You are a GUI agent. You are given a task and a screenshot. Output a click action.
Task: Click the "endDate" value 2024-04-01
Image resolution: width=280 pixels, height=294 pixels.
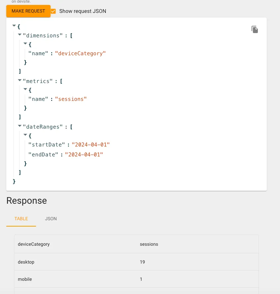click(x=84, y=154)
